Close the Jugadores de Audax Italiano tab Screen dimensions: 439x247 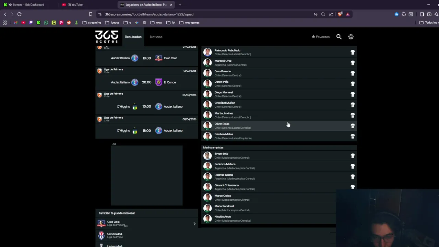[x=171, y=5]
